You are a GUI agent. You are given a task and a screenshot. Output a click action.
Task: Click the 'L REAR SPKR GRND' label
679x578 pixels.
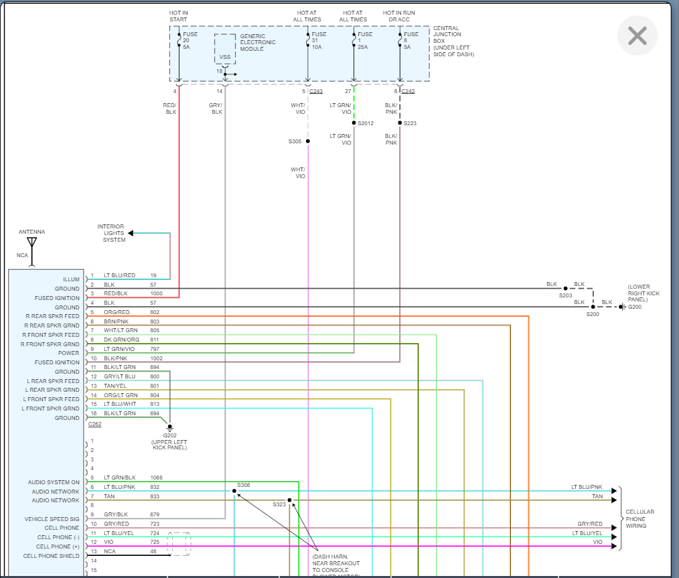(x=52, y=390)
